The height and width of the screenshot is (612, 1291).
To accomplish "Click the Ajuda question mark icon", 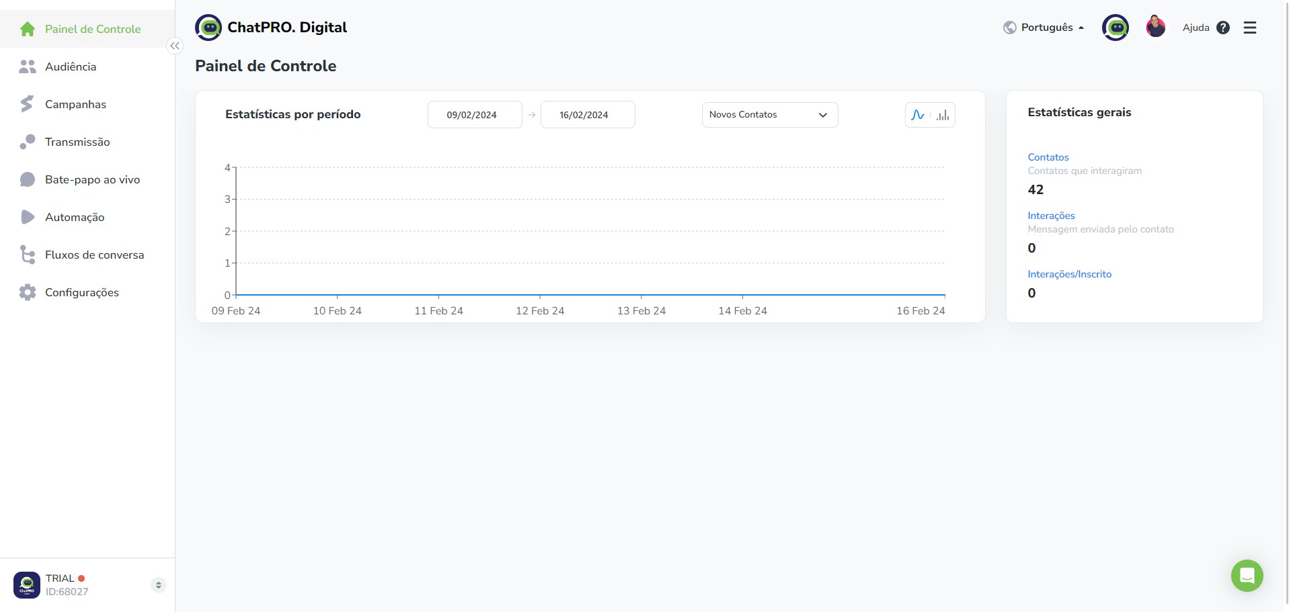I will click(1223, 28).
